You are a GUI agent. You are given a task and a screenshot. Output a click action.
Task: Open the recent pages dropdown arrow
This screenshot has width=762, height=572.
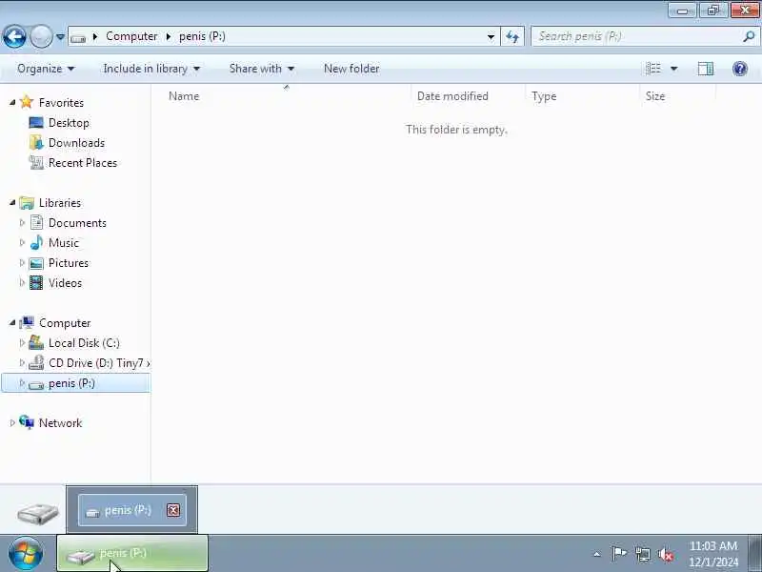click(60, 36)
